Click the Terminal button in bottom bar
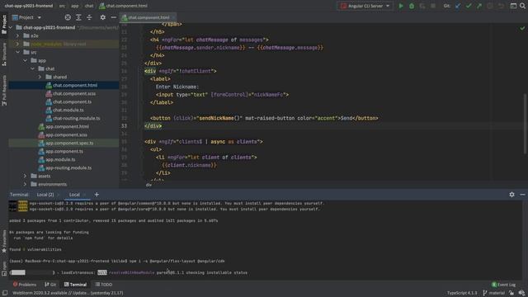The image size is (528, 297). tap(75, 285)
